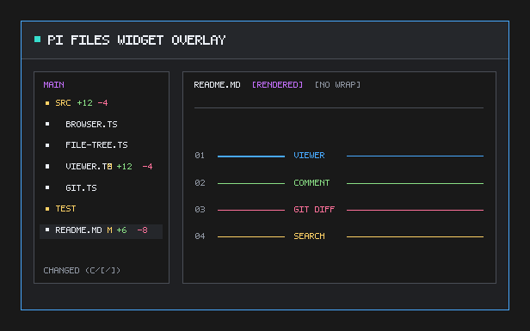Toggle the [RENDERED] view mode
Screen dimensions: 530x331
click(x=278, y=85)
